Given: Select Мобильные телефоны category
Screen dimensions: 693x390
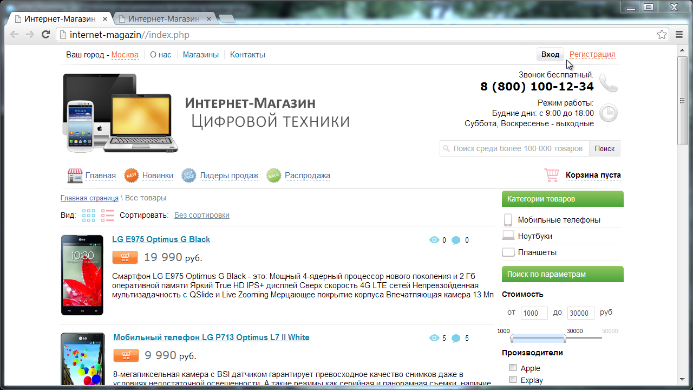Looking at the screenshot, I should (x=559, y=220).
